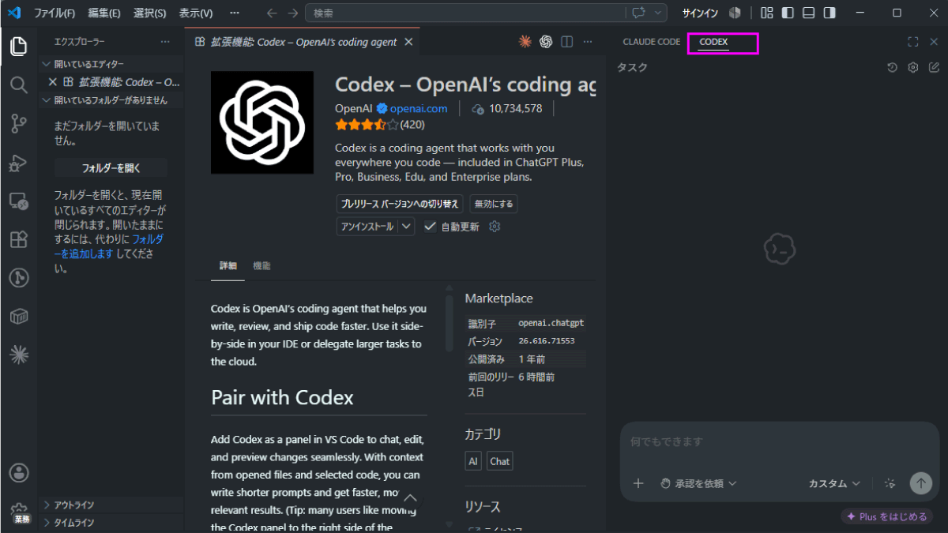This screenshot has height=533, width=948.
Task: Go back with the left arrow navigation
Action: 272,13
